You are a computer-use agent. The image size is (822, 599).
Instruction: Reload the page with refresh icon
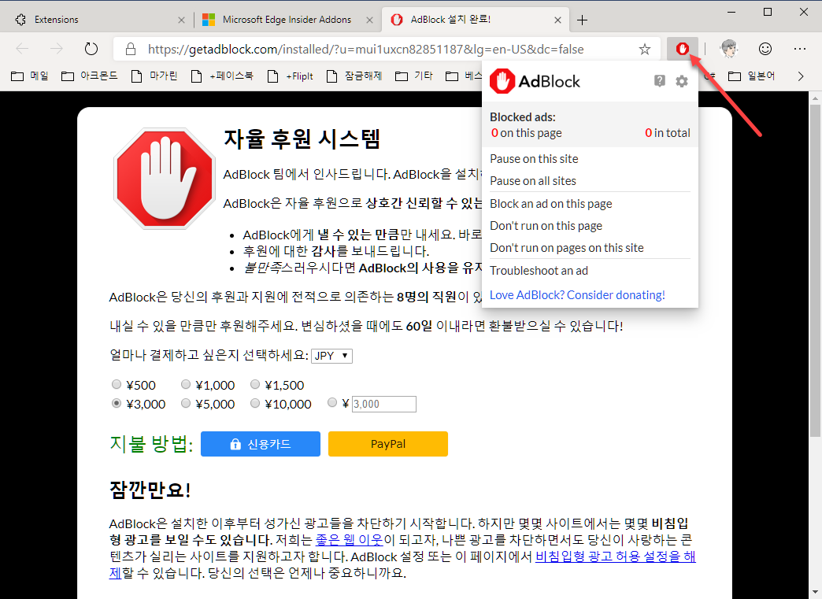pos(91,50)
